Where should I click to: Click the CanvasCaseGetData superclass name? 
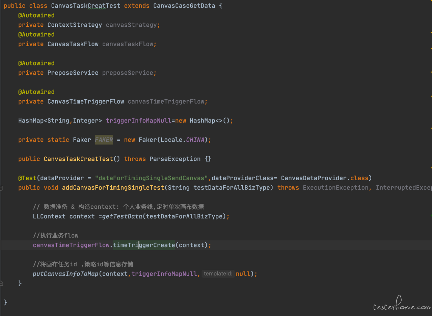coord(184,6)
